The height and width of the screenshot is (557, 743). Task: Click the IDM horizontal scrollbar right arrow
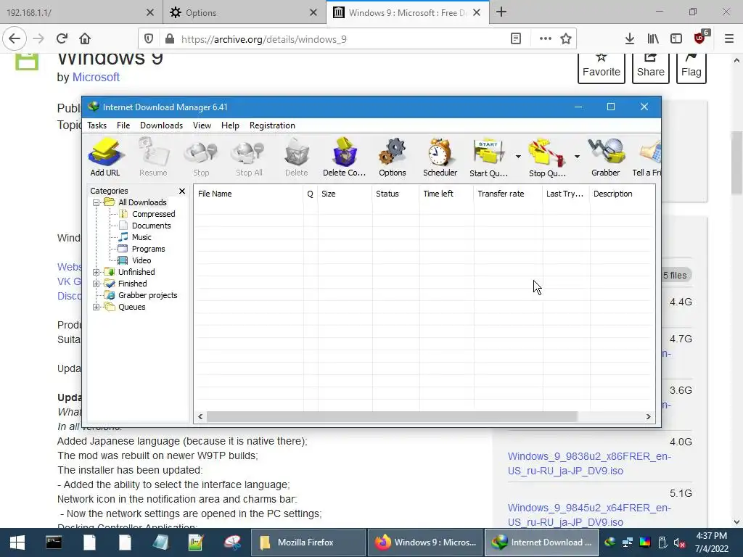[x=648, y=417]
